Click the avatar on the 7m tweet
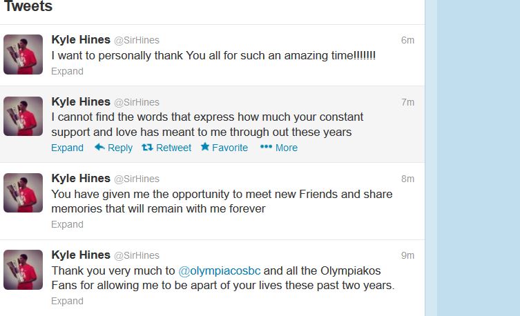Image resolution: width=520 pixels, height=316 pixels. [x=23, y=116]
